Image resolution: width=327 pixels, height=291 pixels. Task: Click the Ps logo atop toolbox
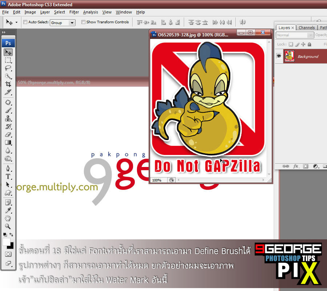tap(8, 43)
